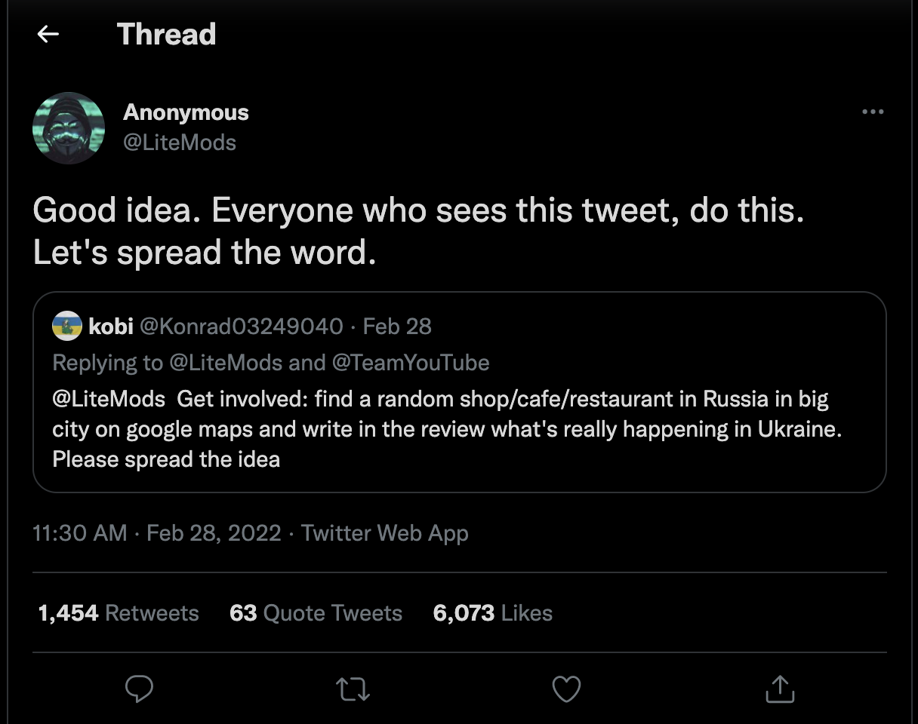This screenshot has height=724, width=918.
Task: Click the Twitter Web App source link
Action: click(385, 533)
